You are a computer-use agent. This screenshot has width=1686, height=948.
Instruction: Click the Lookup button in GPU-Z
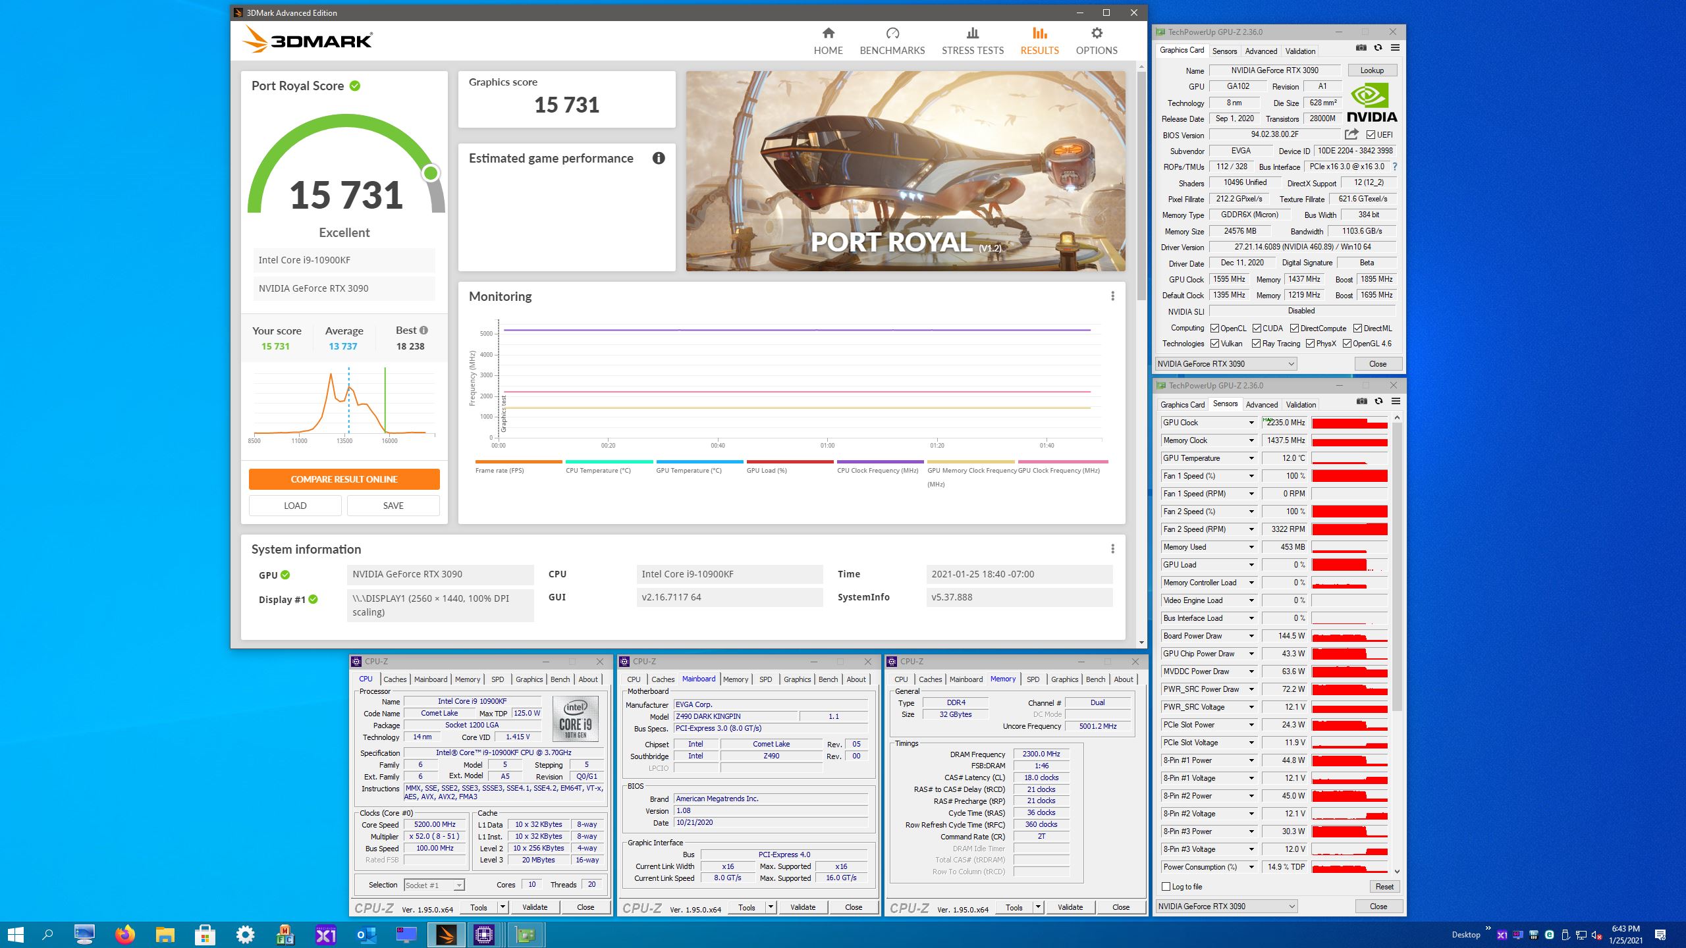click(x=1372, y=70)
